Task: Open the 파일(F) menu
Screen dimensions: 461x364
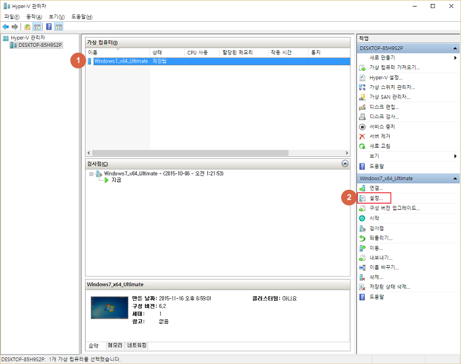Action: [x=12, y=16]
